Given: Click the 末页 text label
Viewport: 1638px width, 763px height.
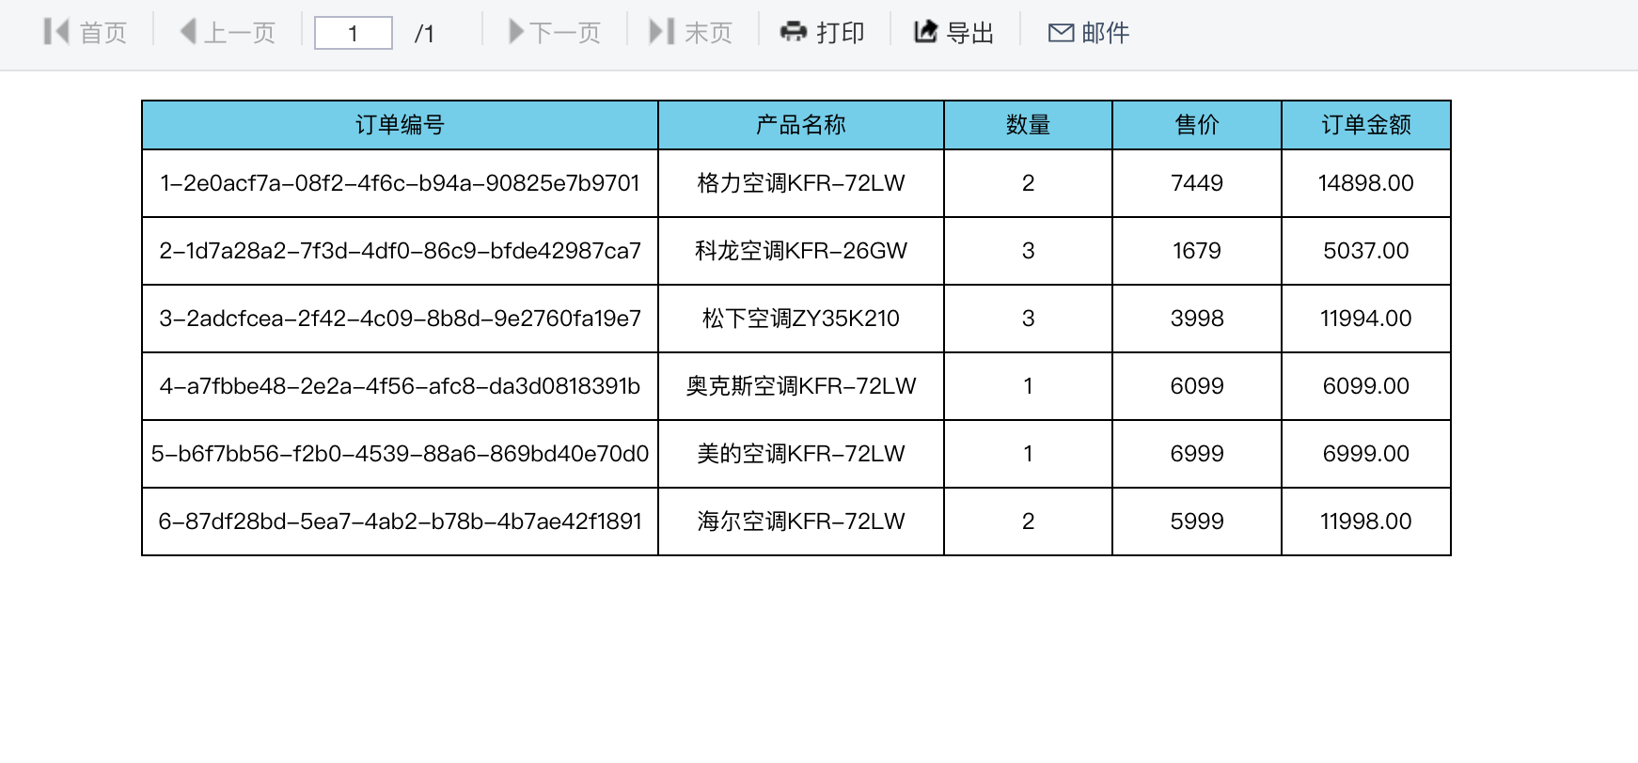Looking at the screenshot, I should tap(708, 33).
